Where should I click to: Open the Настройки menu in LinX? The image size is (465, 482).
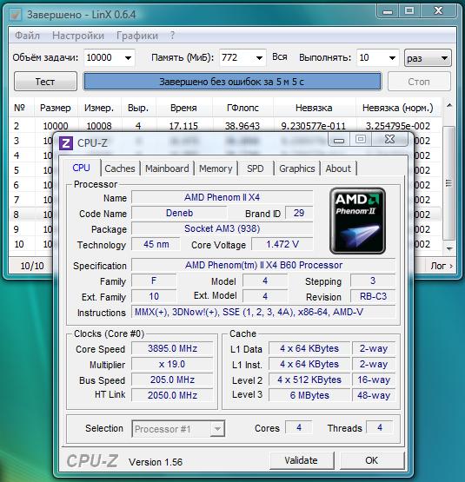(78, 36)
